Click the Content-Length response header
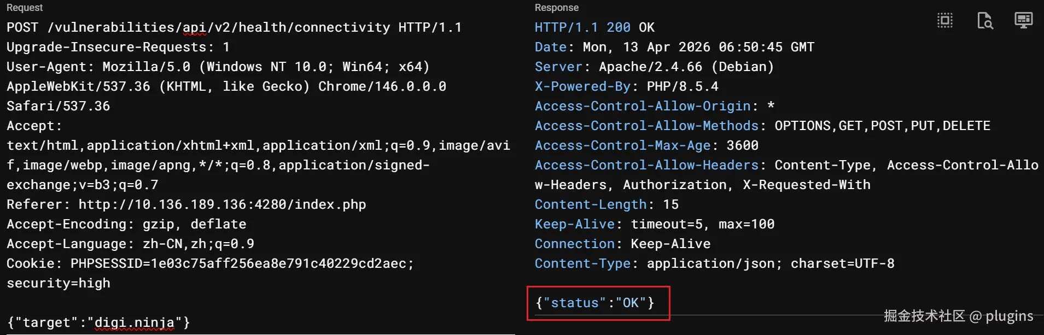 click(x=606, y=204)
